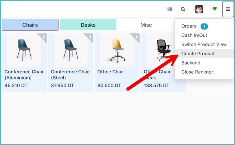Choose Switch Product View option

[204, 44]
